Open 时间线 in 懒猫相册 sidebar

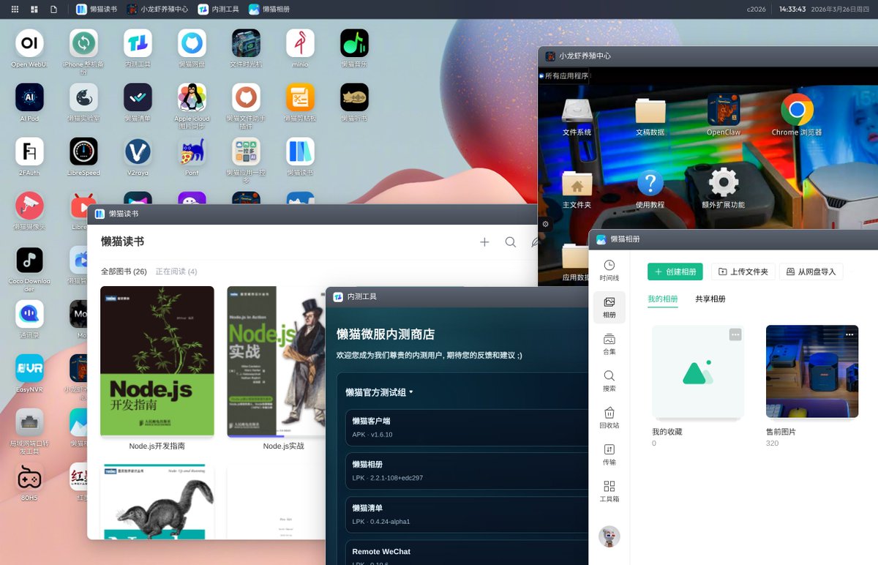pos(609,270)
